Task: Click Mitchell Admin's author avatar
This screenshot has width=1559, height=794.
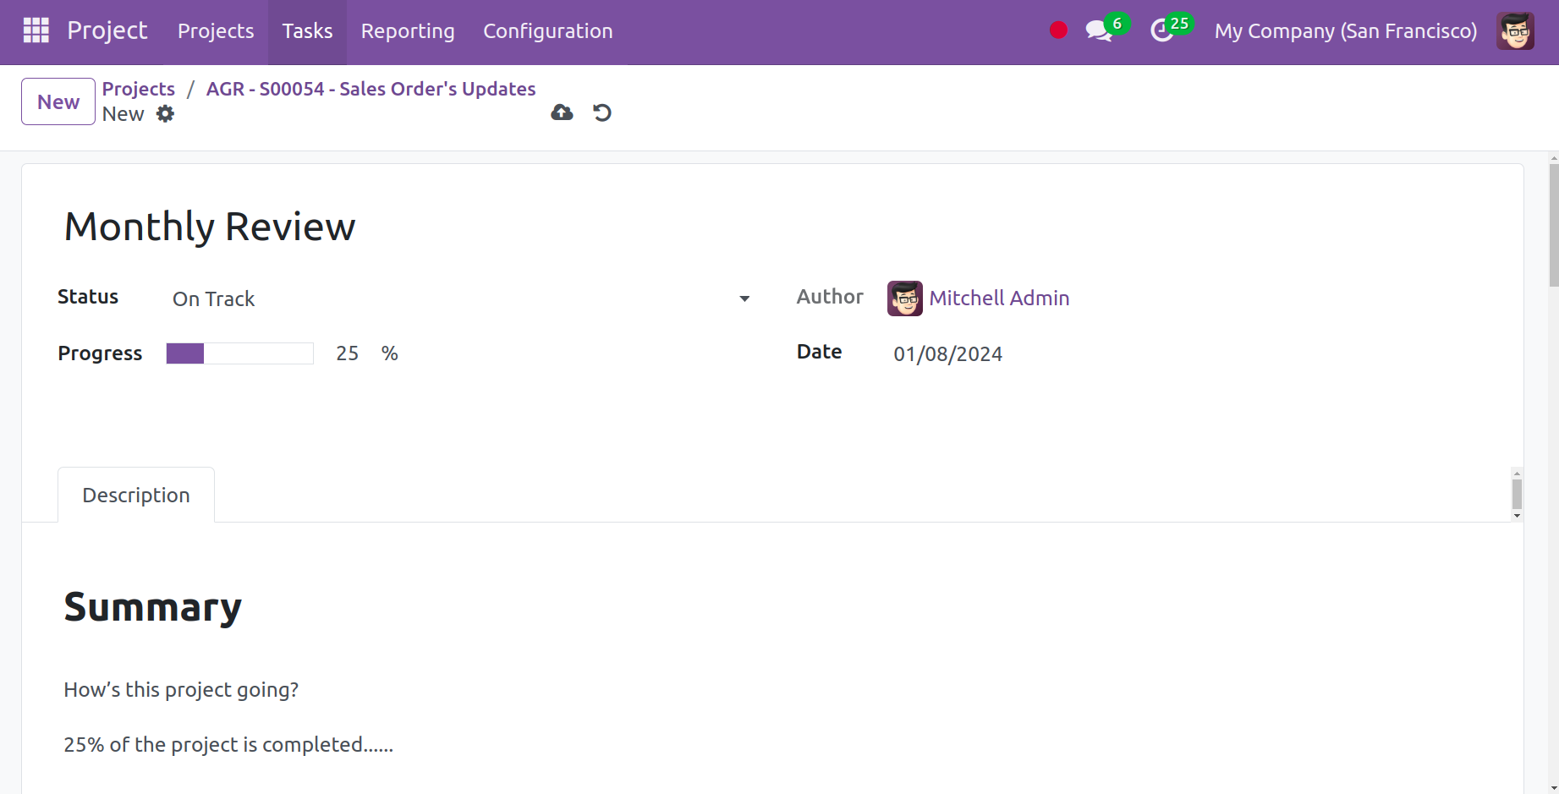Action: coord(904,298)
